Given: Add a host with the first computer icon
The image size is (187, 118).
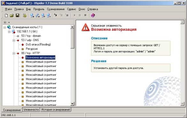Looking at the screenshot, I should pyautogui.click(x=32, y=15).
